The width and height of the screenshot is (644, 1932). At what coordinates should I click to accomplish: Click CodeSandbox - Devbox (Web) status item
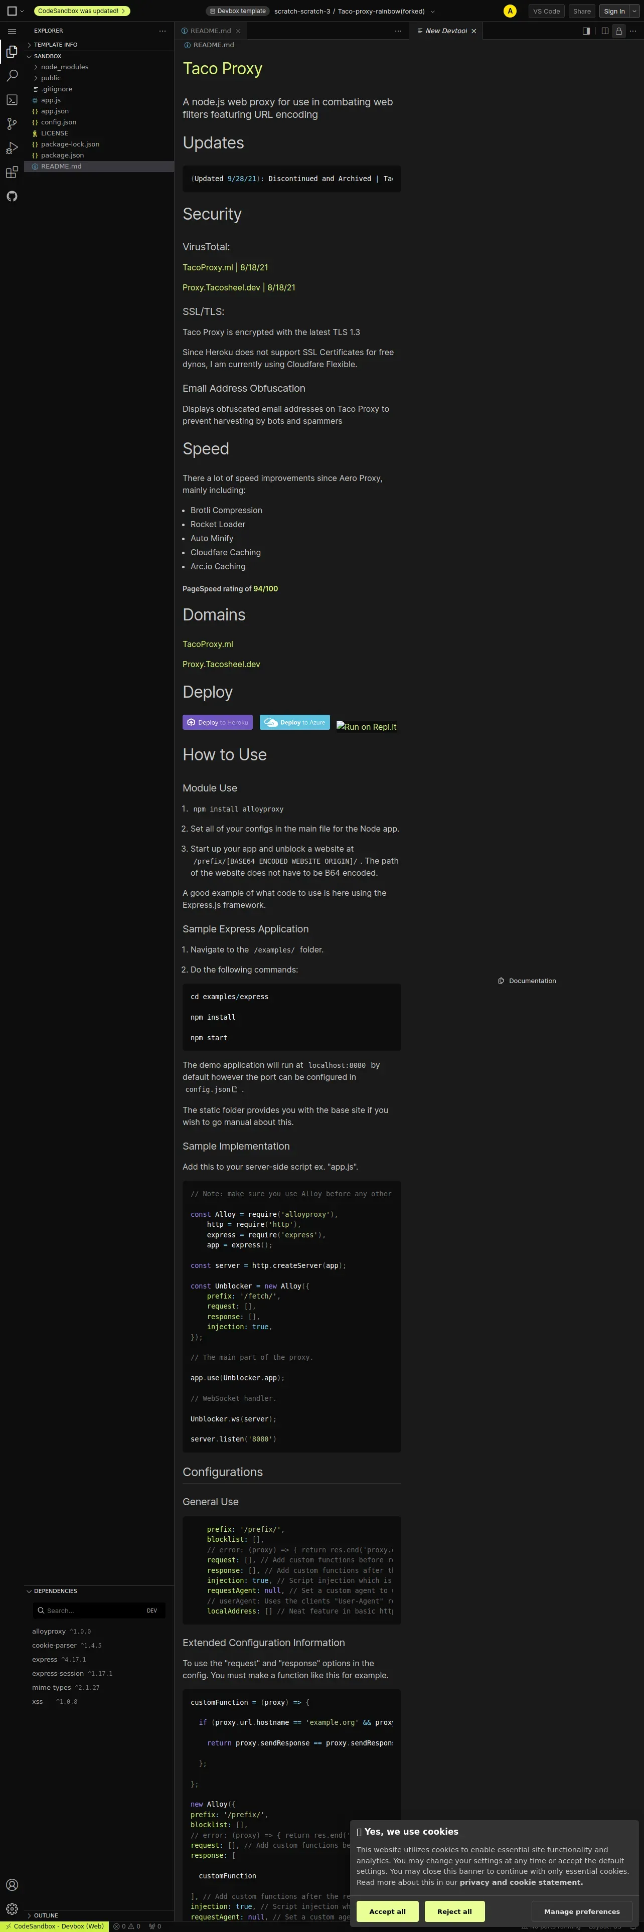(54, 1926)
